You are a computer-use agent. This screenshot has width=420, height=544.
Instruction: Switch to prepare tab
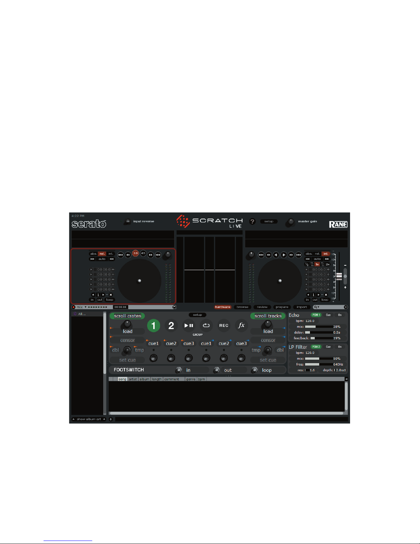(x=282, y=307)
